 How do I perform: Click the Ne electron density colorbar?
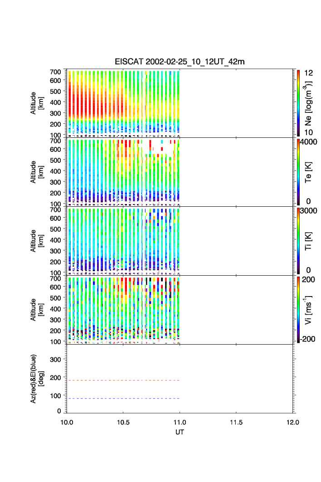click(x=298, y=103)
